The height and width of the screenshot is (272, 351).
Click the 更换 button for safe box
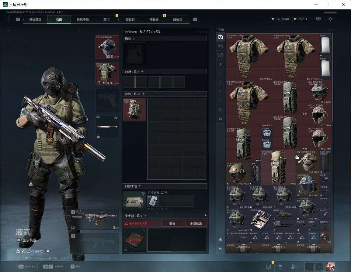(172, 223)
